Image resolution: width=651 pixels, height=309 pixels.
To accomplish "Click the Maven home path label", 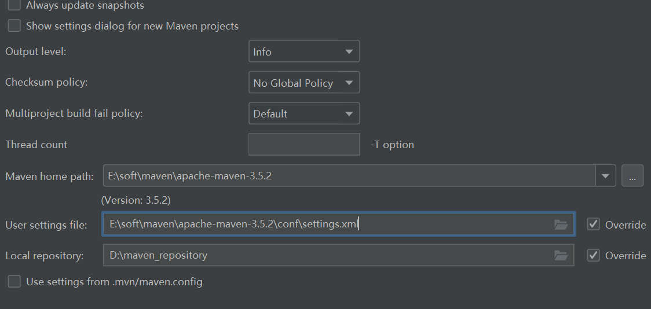I will 49,176.
